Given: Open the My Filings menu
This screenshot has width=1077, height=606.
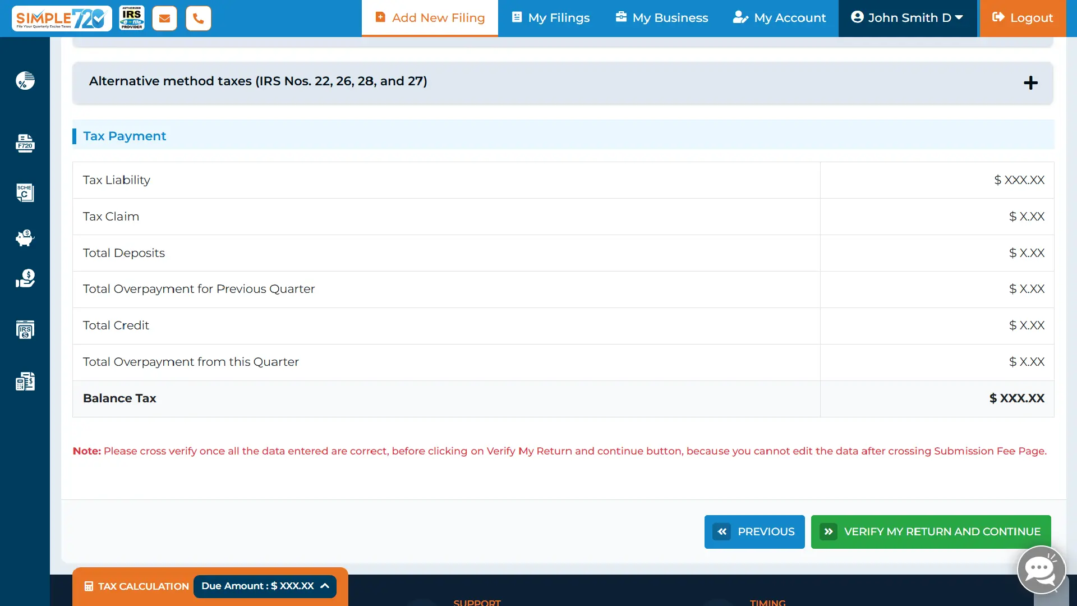Looking at the screenshot, I should pyautogui.click(x=551, y=18).
